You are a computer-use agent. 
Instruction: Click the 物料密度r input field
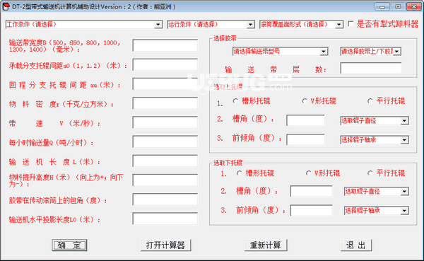click(x=165, y=103)
